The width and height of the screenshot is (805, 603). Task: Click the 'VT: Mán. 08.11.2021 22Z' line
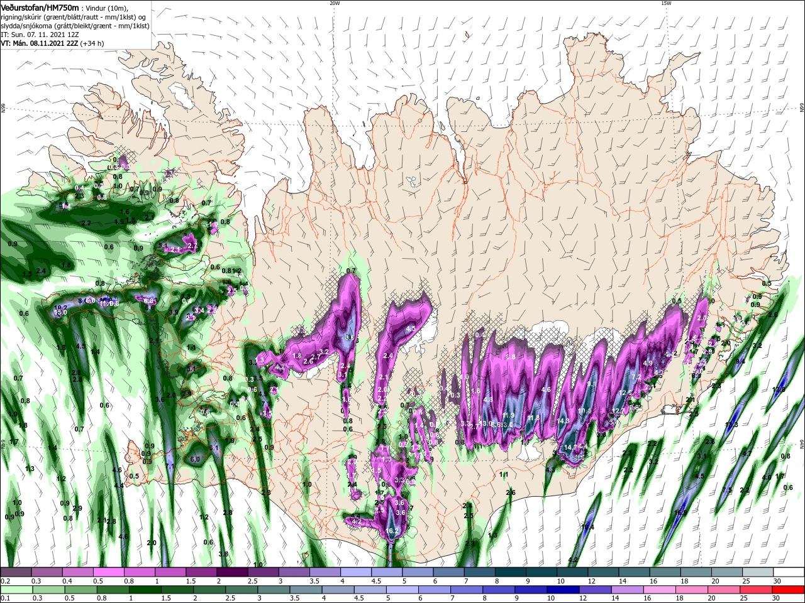point(39,43)
